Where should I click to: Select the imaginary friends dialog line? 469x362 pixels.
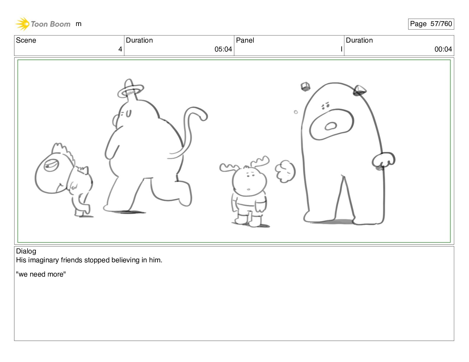click(89, 260)
